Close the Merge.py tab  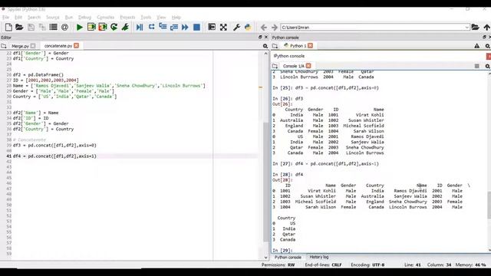pyautogui.click(x=33, y=46)
